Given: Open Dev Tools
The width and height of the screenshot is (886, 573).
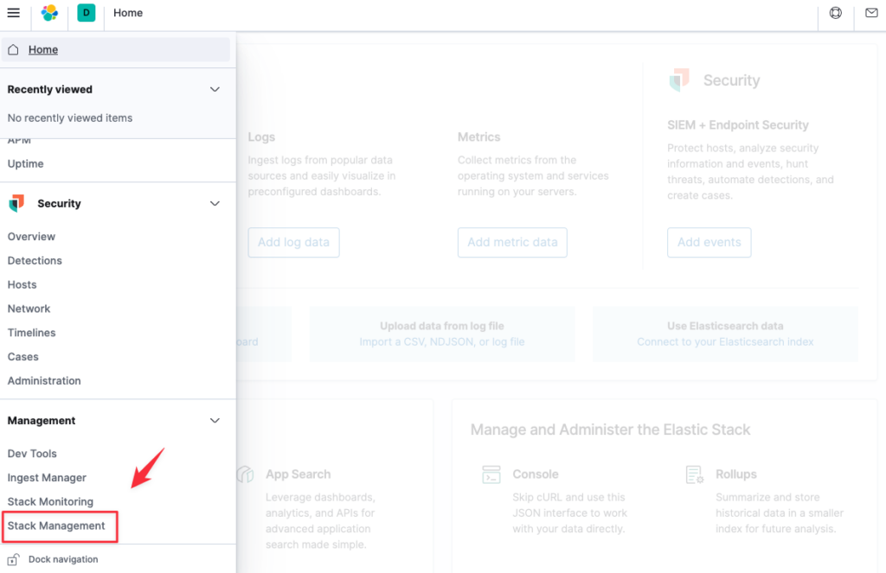Looking at the screenshot, I should click(x=32, y=454).
